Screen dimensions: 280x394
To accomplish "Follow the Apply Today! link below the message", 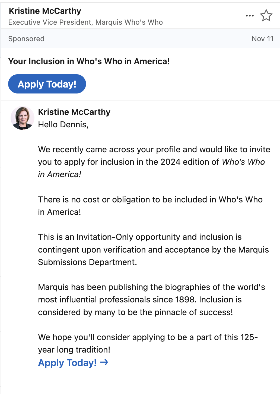I will (67, 363).
